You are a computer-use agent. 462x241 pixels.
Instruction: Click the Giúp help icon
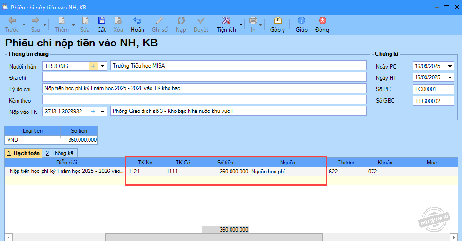pyautogui.click(x=302, y=21)
